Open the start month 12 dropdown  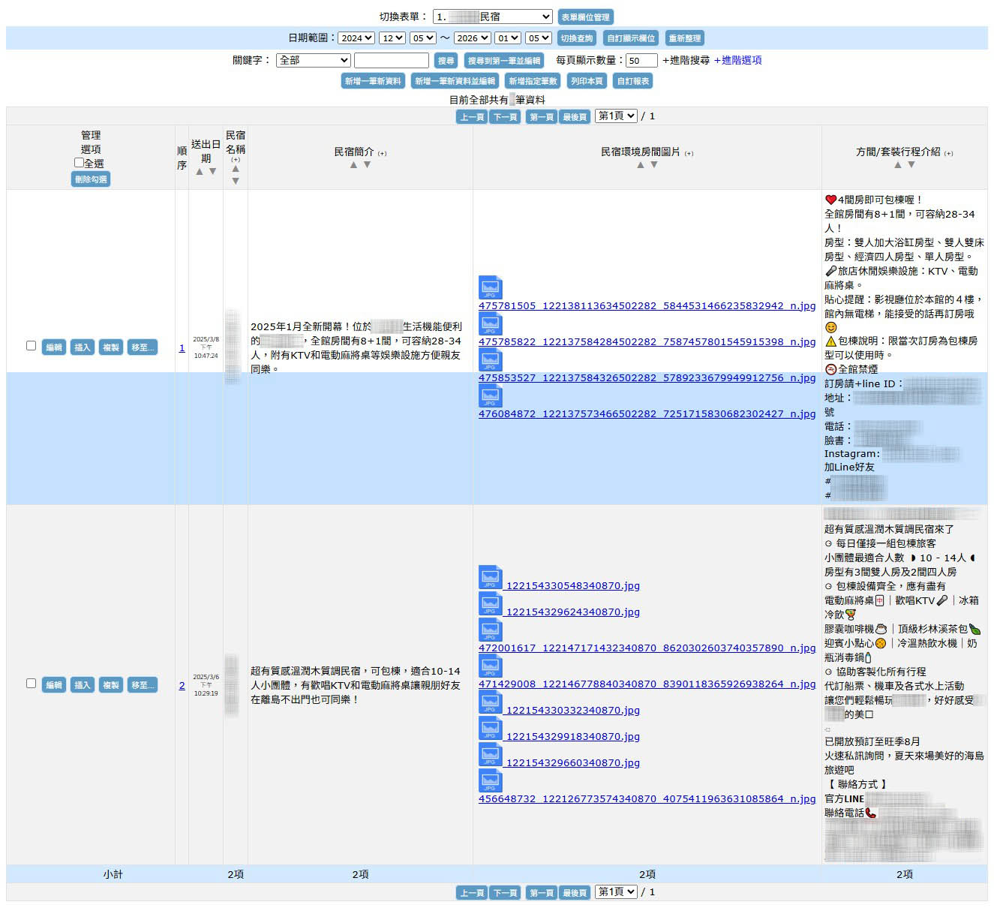[392, 38]
